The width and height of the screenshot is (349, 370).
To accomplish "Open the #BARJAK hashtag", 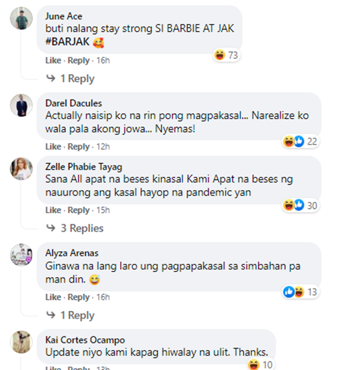I will (67, 42).
